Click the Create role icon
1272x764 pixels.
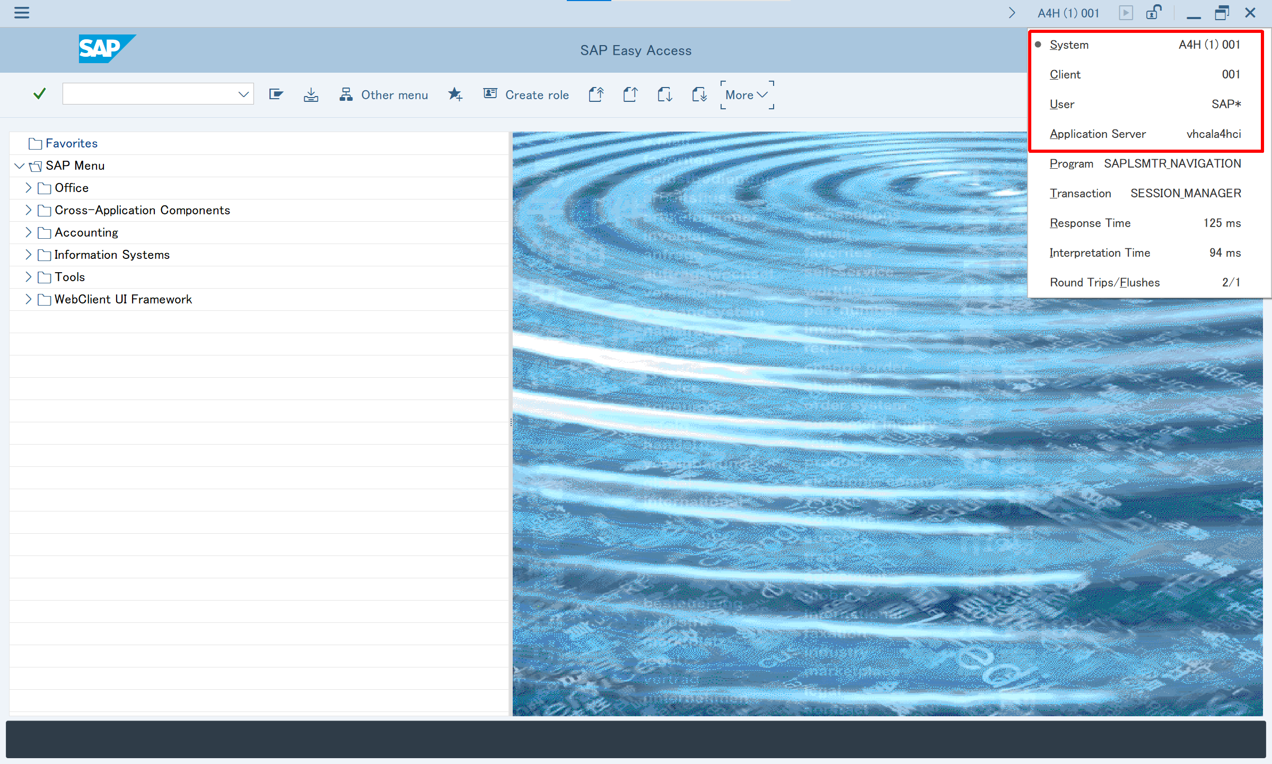point(490,94)
